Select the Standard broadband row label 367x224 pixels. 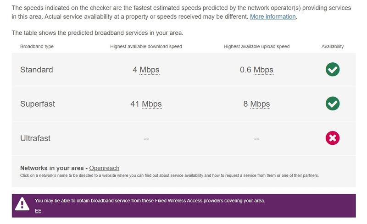coord(37,70)
